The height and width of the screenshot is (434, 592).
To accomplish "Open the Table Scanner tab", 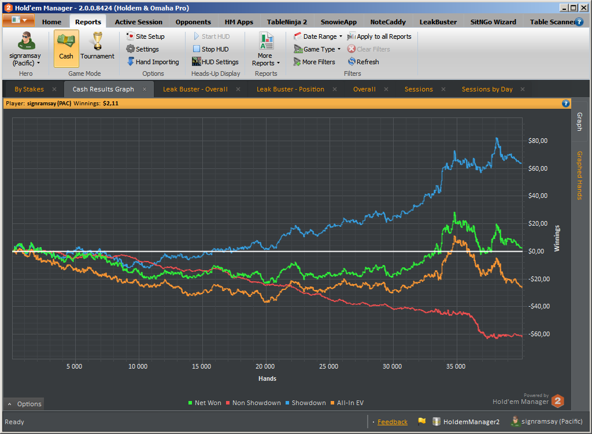I will (551, 22).
